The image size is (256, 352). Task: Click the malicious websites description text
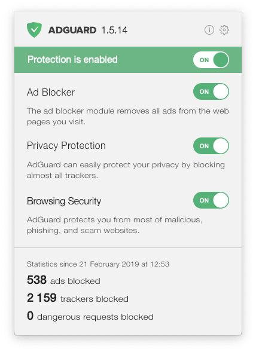pyautogui.click(x=115, y=225)
